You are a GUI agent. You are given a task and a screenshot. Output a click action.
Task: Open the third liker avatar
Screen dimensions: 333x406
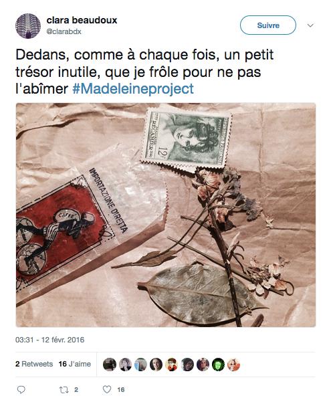140,365
